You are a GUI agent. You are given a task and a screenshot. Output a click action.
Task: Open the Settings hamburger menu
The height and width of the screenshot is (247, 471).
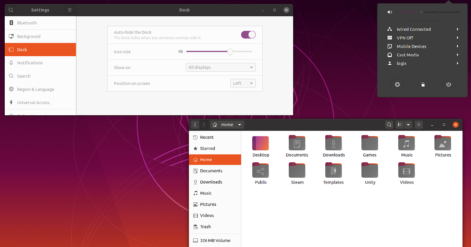coord(69,10)
